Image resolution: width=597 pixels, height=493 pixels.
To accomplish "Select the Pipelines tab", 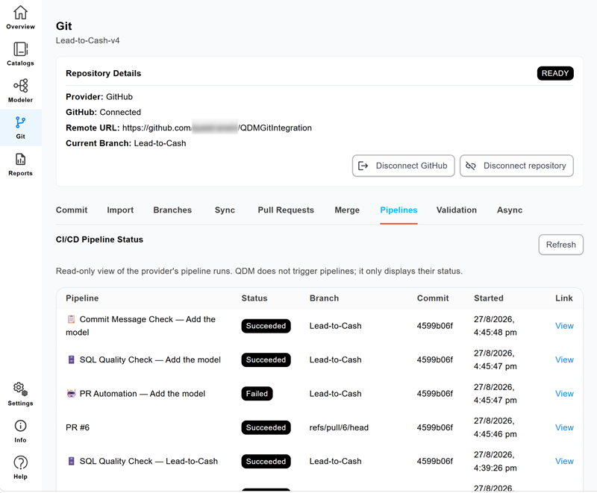I will 398,210.
